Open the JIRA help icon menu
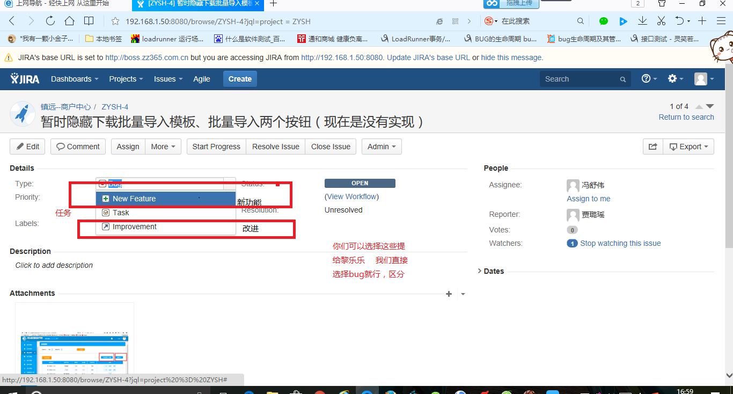 (649, 79)
